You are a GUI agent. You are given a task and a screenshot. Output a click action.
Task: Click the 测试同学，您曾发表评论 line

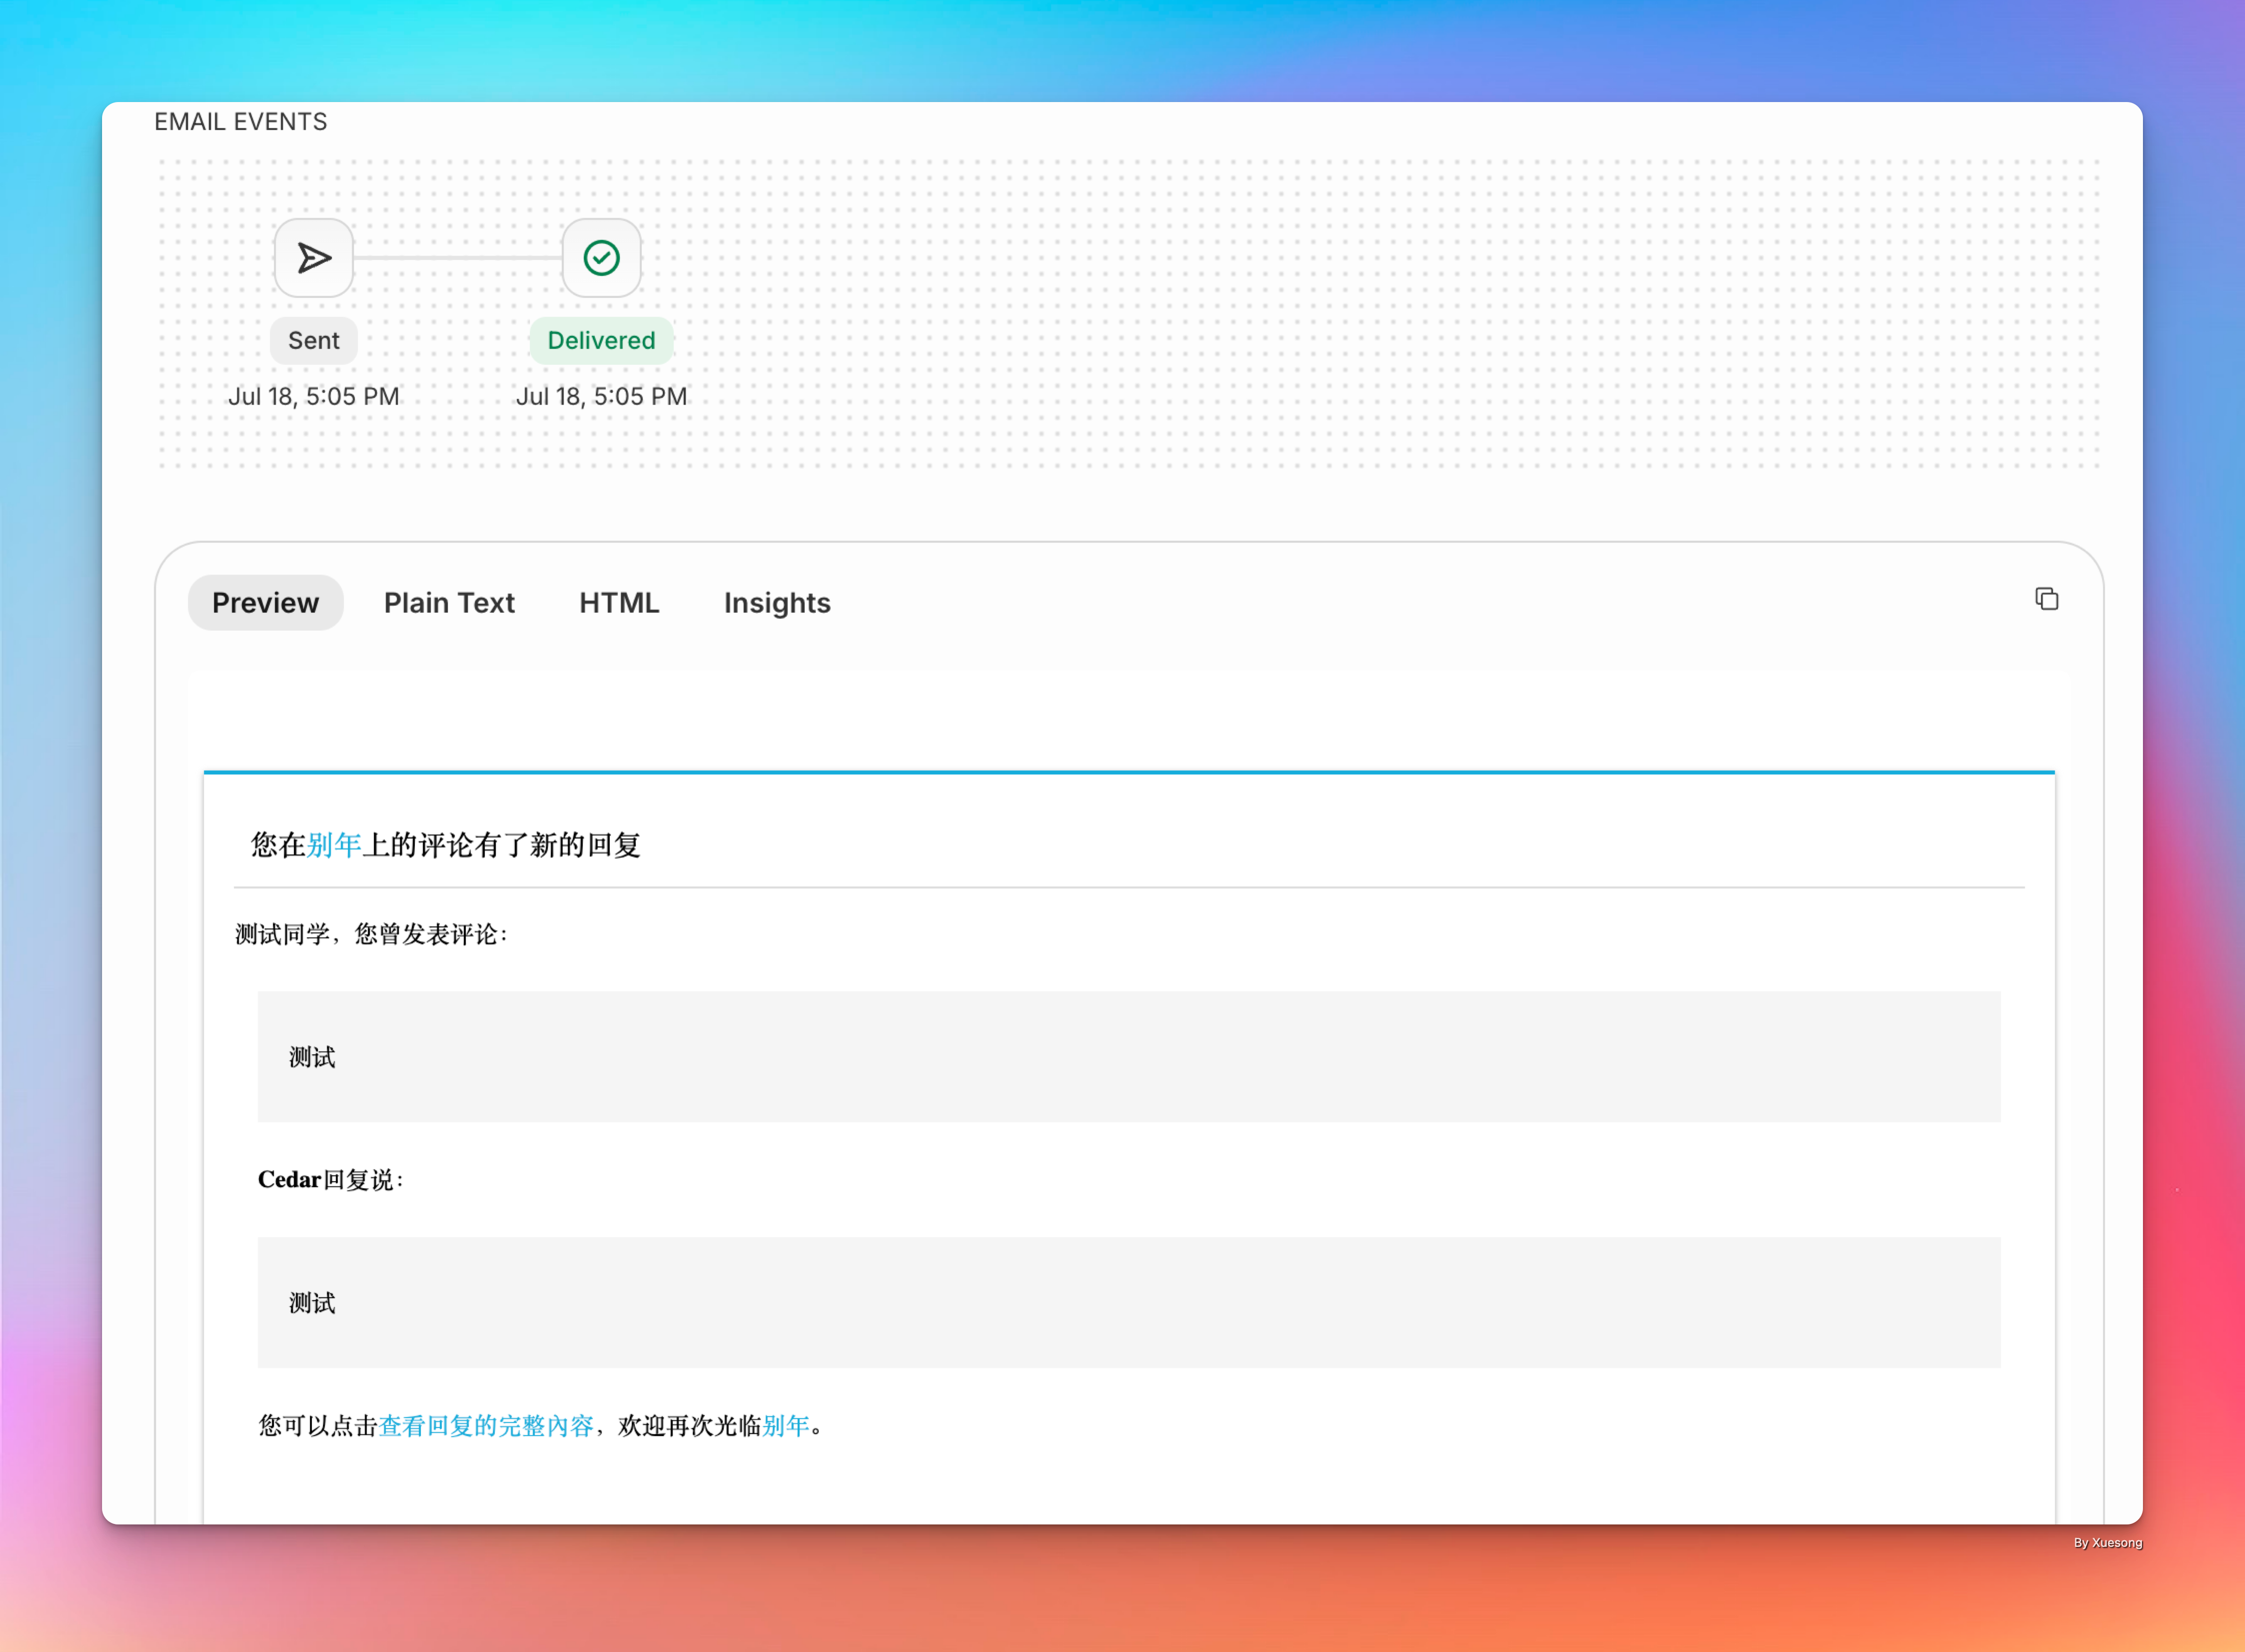(x=372, y=934)
